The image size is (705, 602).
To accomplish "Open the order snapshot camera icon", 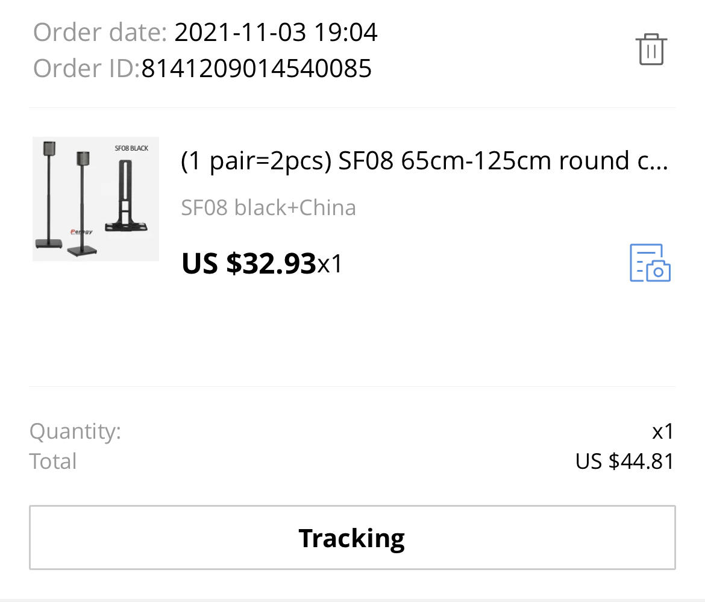I will coord(650,263).
